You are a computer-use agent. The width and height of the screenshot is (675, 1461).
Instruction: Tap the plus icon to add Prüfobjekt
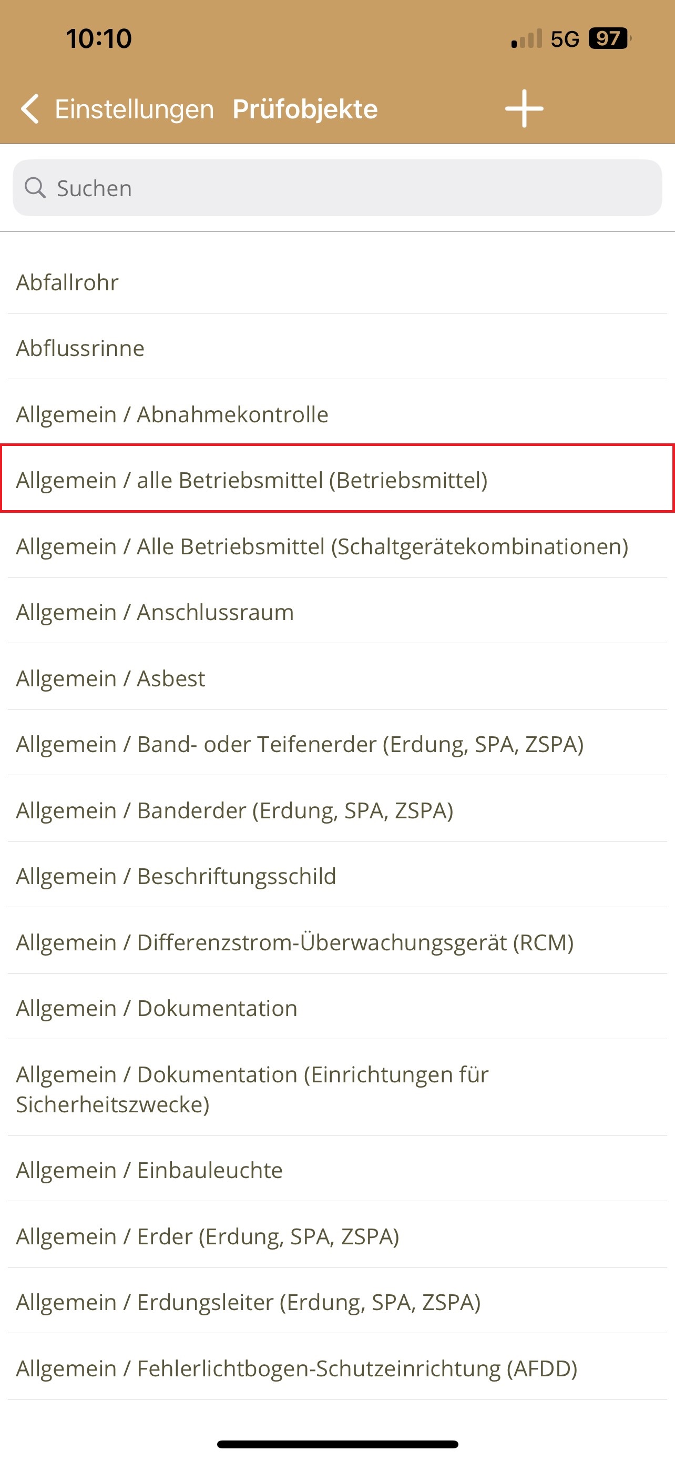524,108
